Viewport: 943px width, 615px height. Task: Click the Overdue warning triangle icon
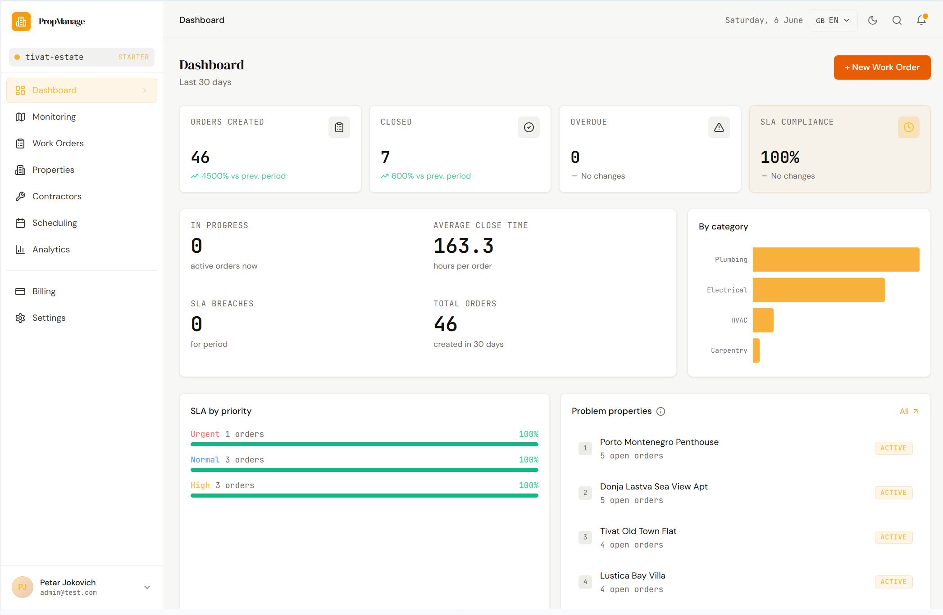pyautogui.click(x=719, y=128)
